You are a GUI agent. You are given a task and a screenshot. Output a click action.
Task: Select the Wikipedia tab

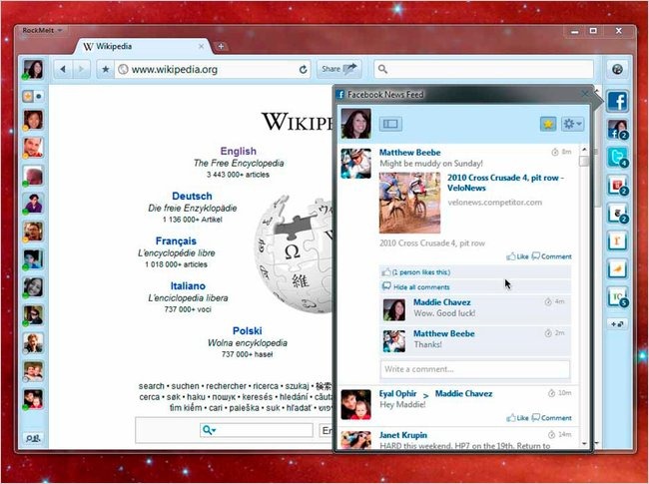[x=142, y=46]
